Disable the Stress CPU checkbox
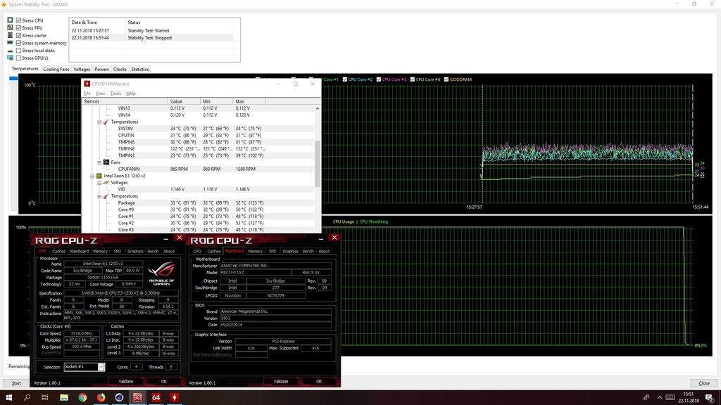721x405 pixels. [x=18, y=20]
